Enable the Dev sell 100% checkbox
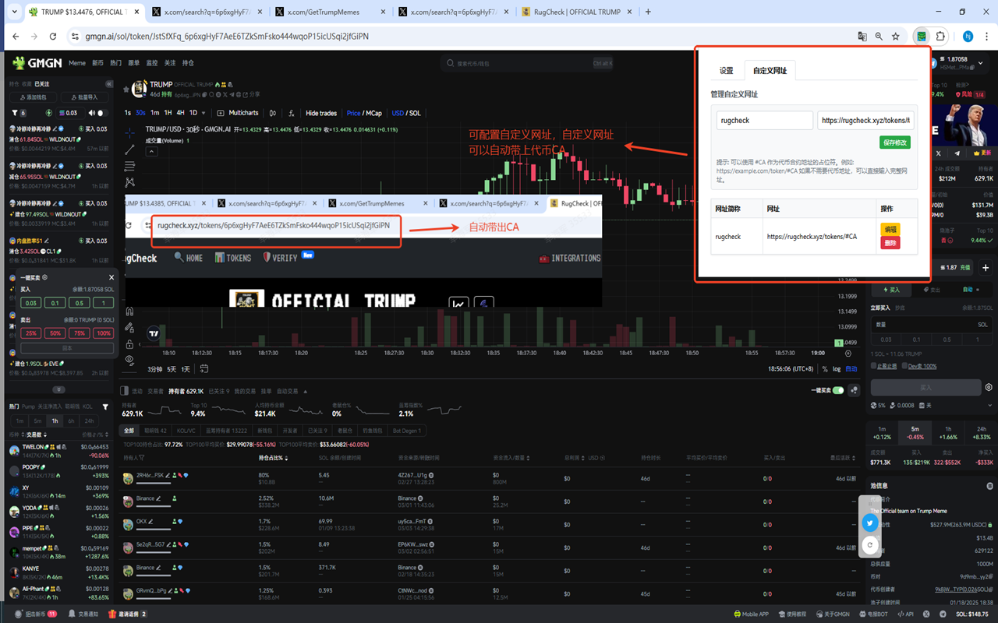 904,366
